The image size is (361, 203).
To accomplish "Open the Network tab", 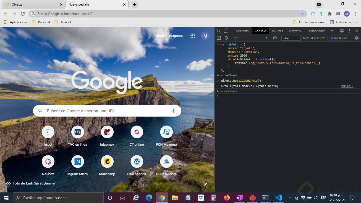I will [295, 31].
